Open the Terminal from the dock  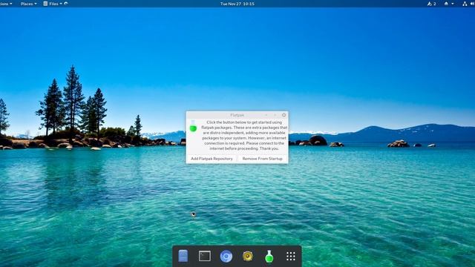(x=205, y=256)
